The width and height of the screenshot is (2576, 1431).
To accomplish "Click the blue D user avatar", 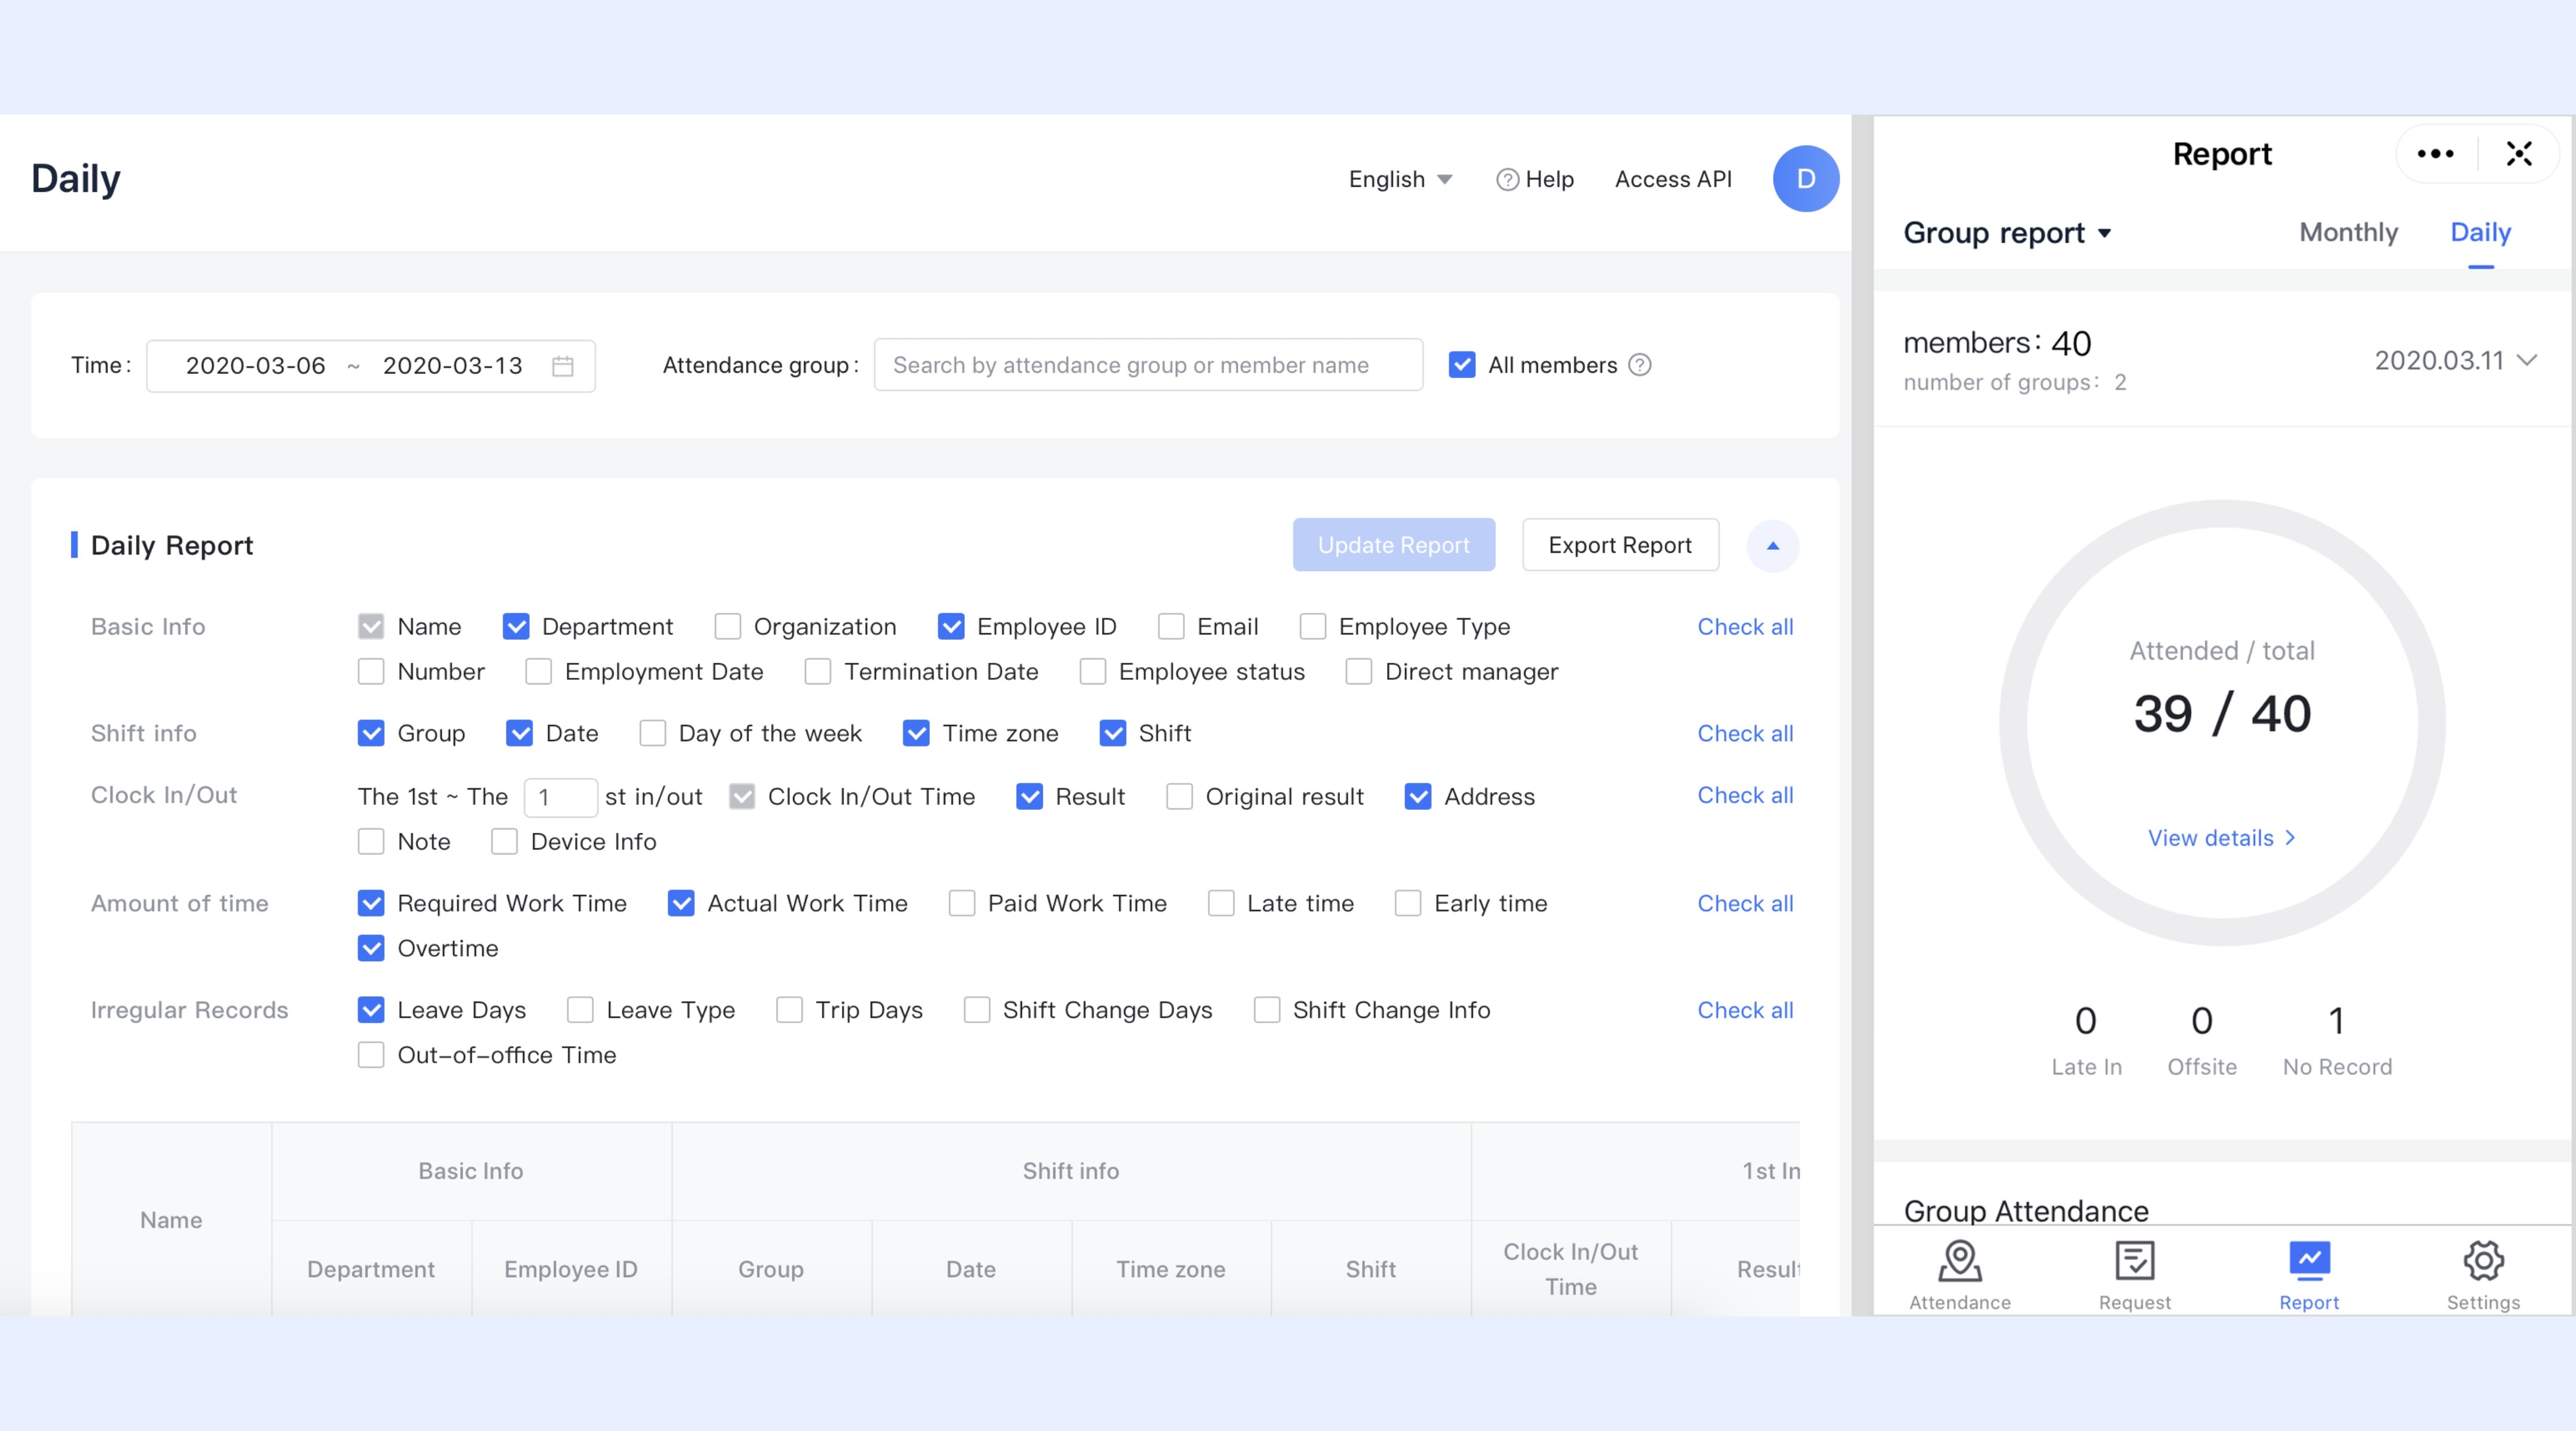I will [1805, 179].
